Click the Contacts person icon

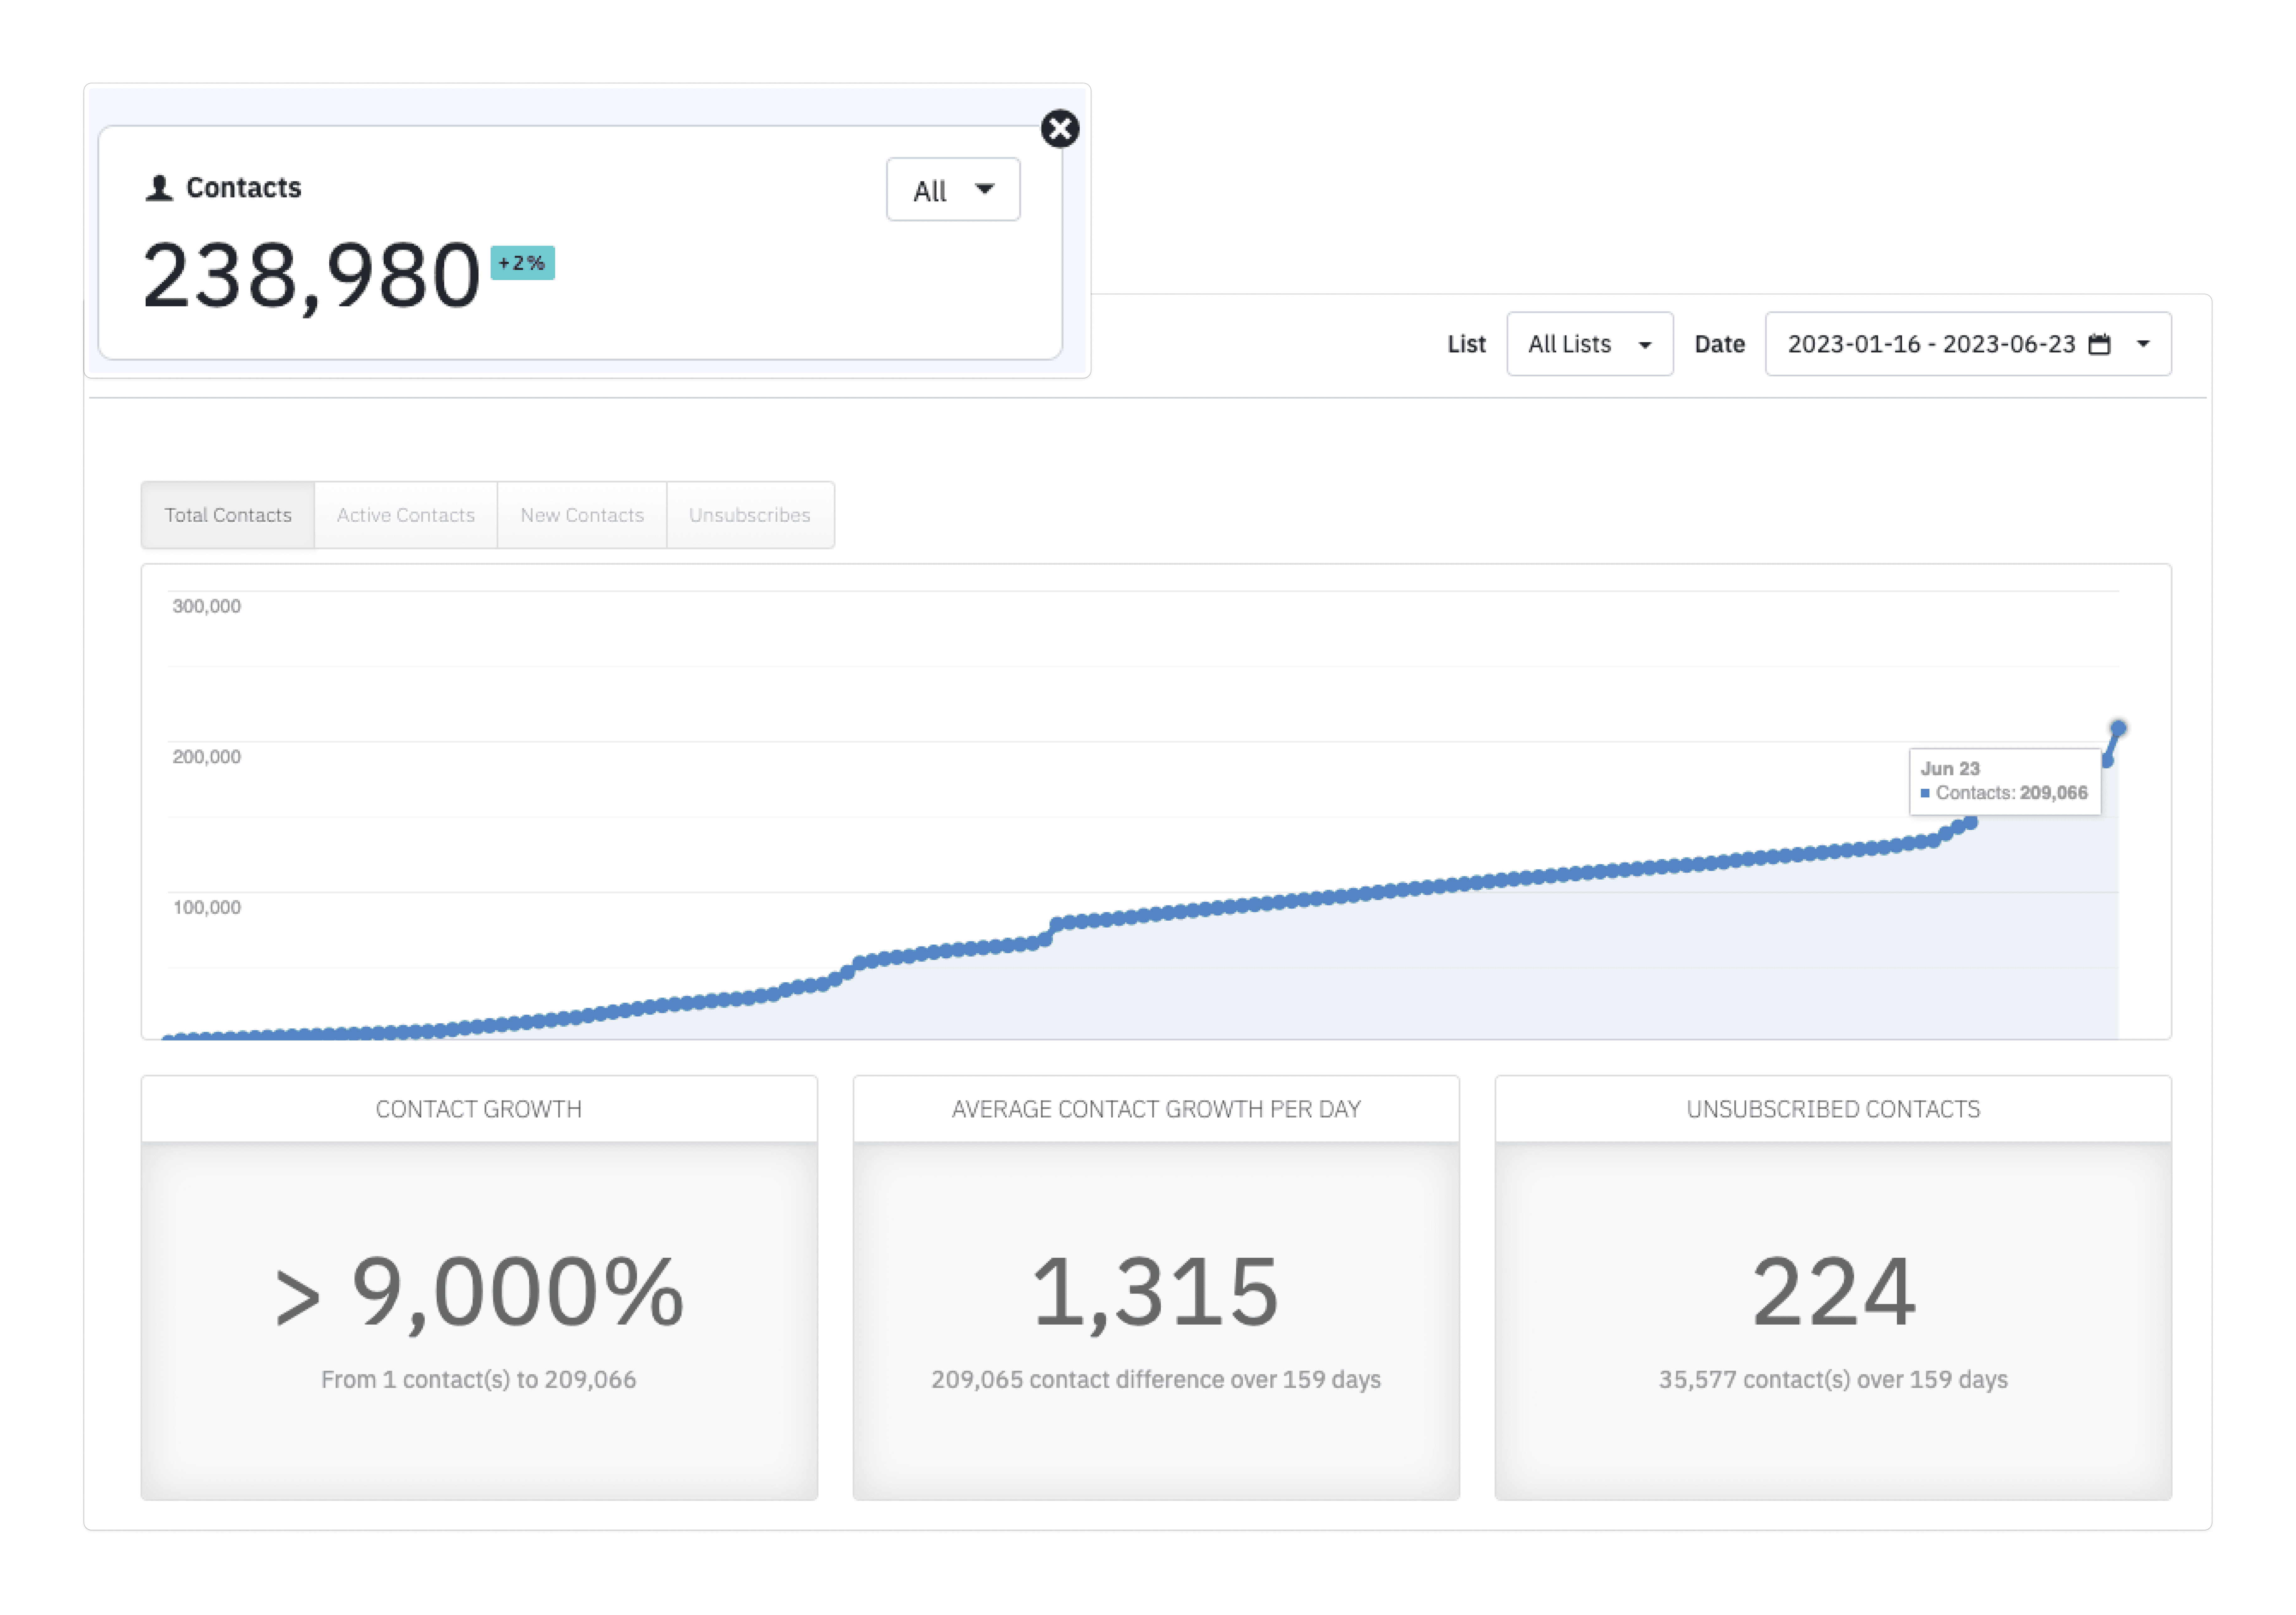tap(159, 188)
